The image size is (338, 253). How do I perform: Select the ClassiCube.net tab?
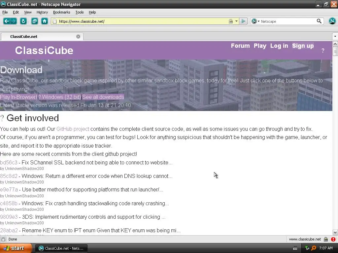42,37
